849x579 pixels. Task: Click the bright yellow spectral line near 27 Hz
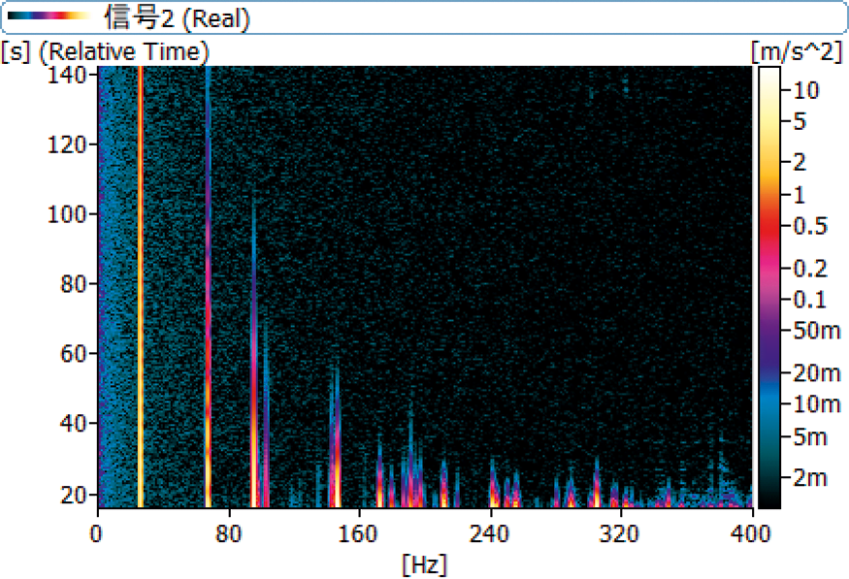coord(141,291)
